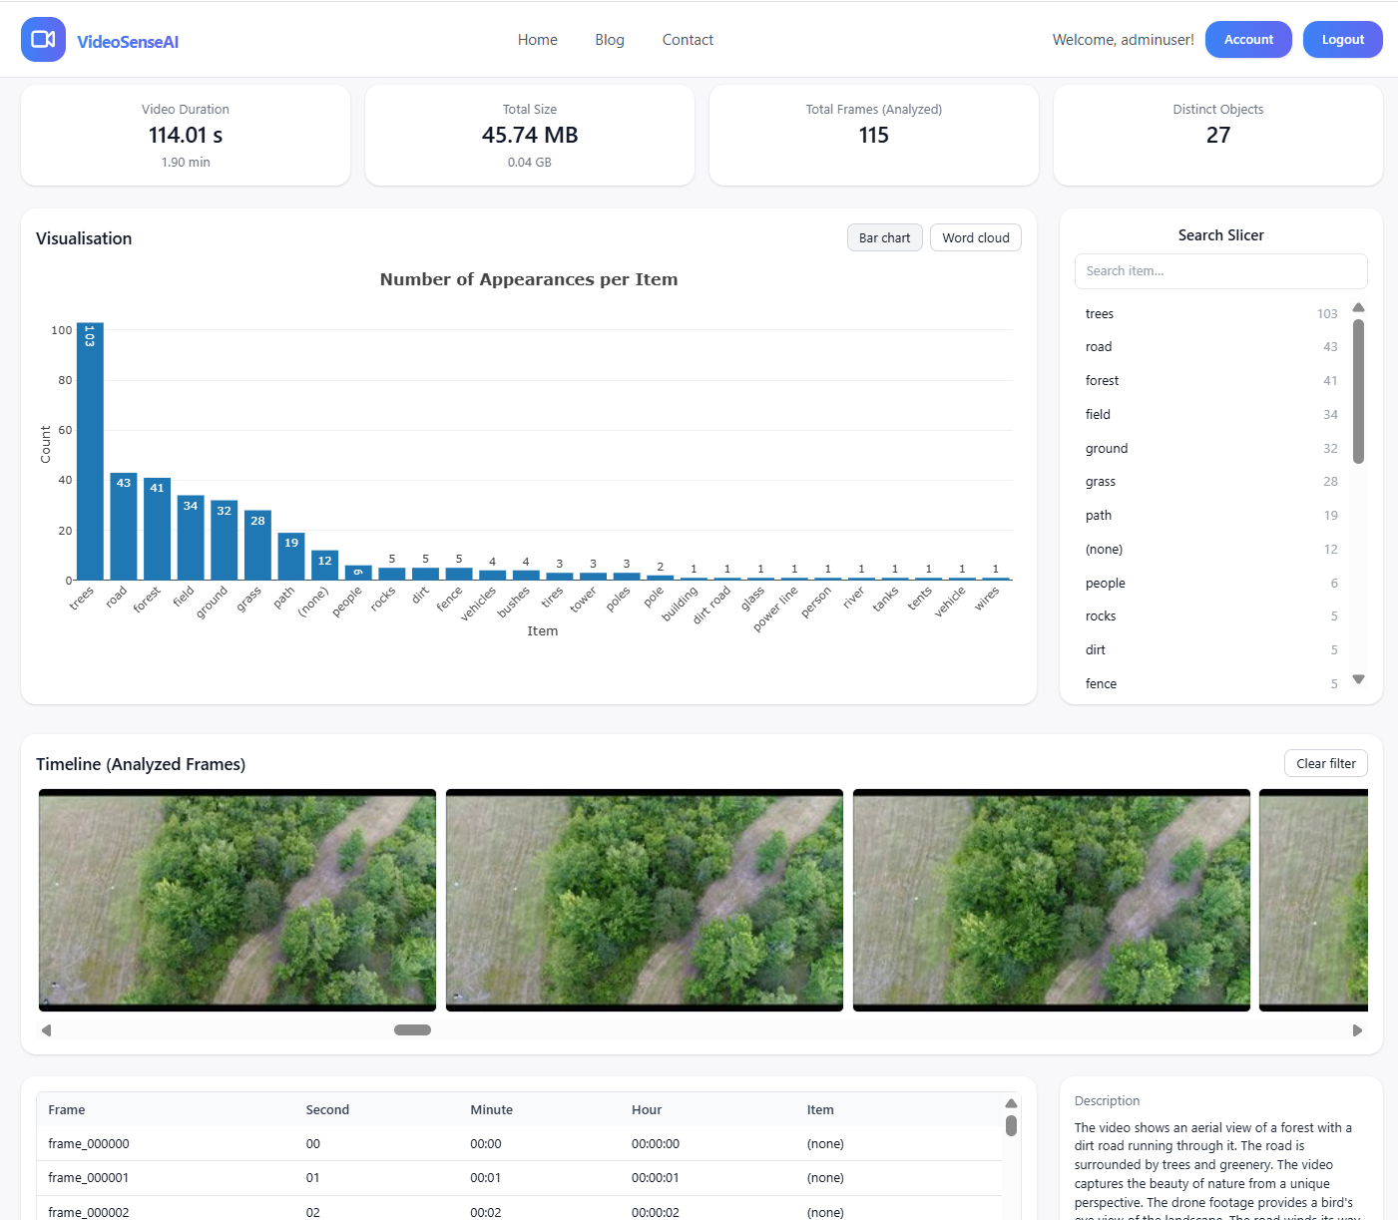Open the Contact page link
This screenshot has width=1398, height=1220.
tap(688, 40)
